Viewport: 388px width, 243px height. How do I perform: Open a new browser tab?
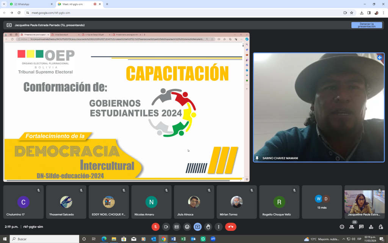pos(107,4)
